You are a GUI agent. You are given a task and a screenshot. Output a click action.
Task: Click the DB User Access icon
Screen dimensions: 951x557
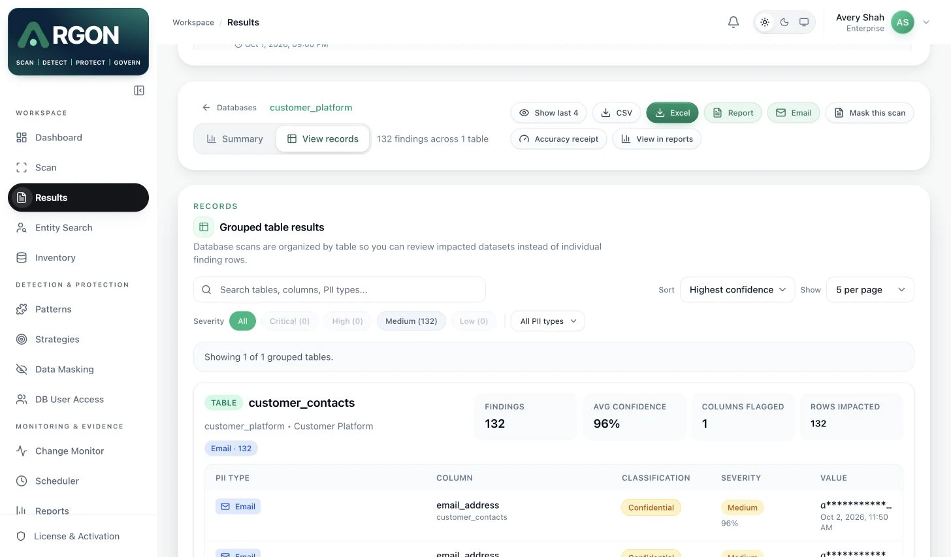22,400
